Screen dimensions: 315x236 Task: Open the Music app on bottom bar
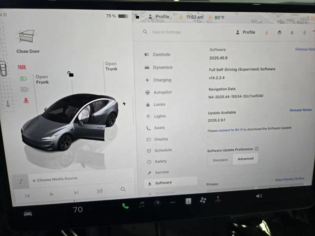142,205
